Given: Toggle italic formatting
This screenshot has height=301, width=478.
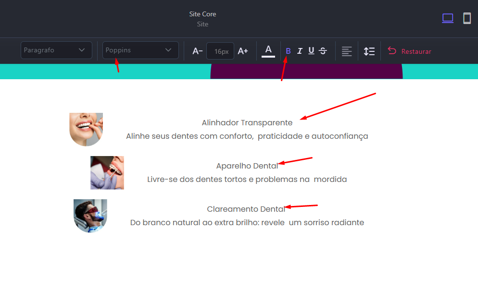Looking at the screenshot, I should pyautogui.click(x=300, y=51).
